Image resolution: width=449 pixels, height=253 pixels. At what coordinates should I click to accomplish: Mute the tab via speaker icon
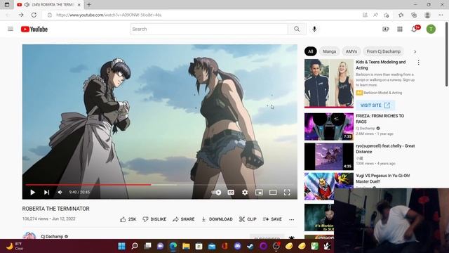27,5
